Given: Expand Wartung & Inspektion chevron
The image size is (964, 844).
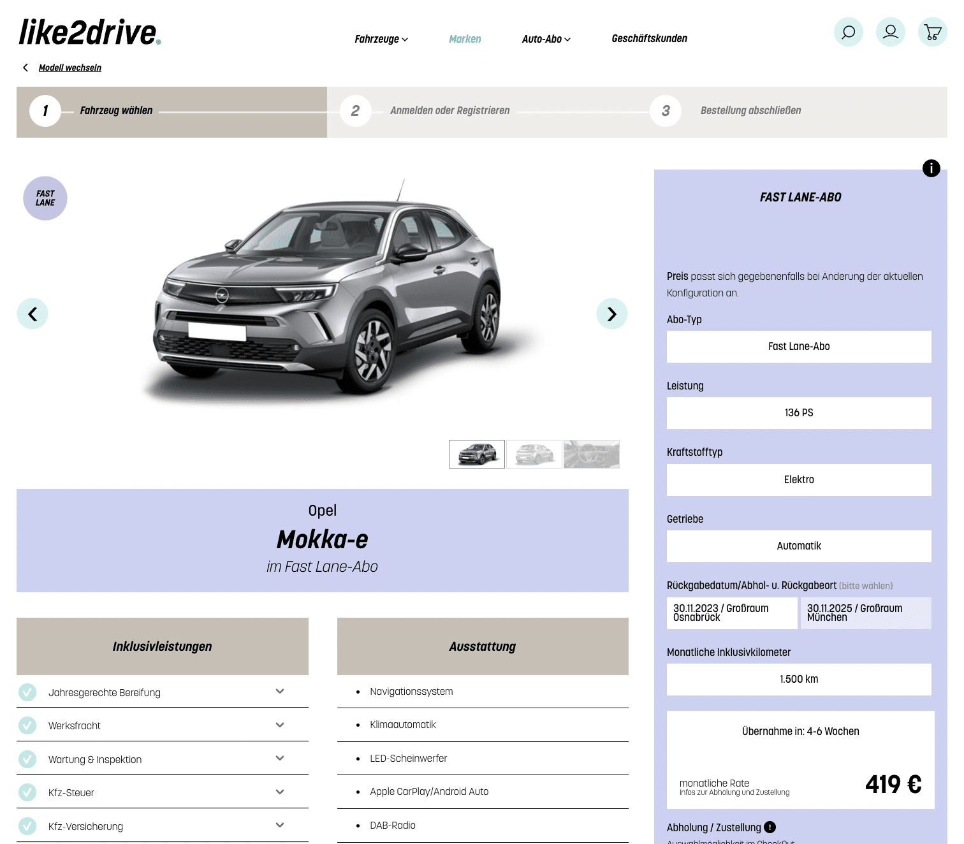Looking at the screenshot, I should click(280, 758).
